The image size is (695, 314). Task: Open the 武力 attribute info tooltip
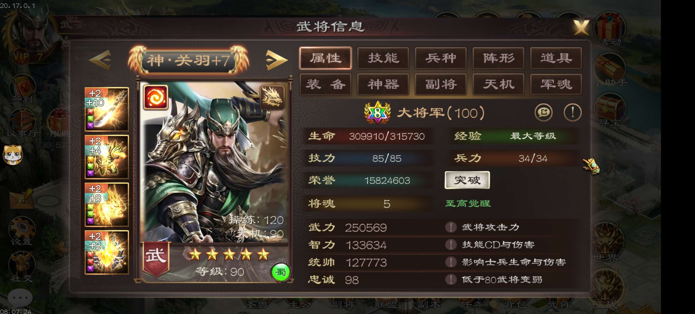(450, 227)
